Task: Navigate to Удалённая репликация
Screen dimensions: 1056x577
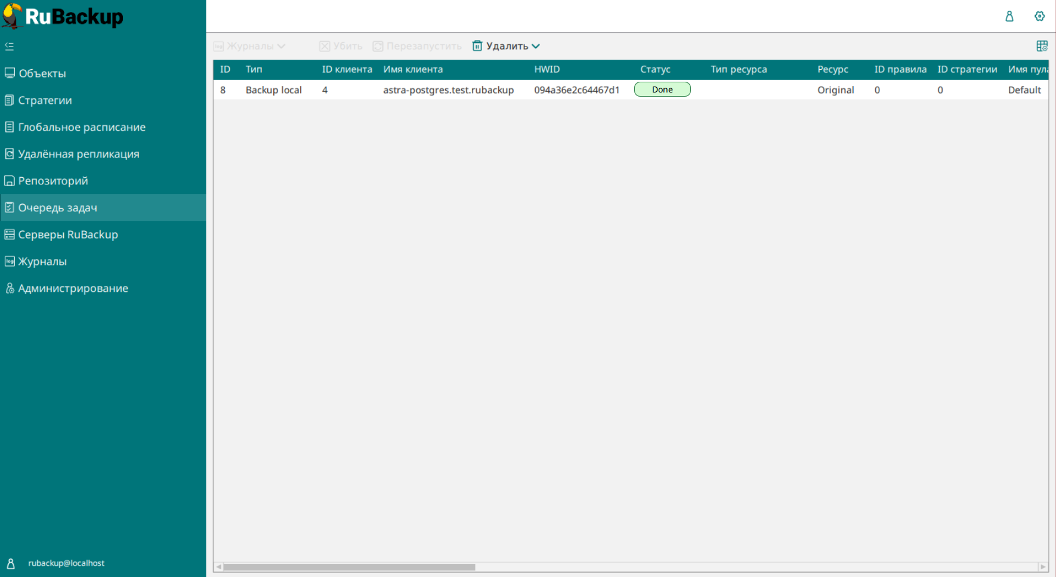Action: 79,154
